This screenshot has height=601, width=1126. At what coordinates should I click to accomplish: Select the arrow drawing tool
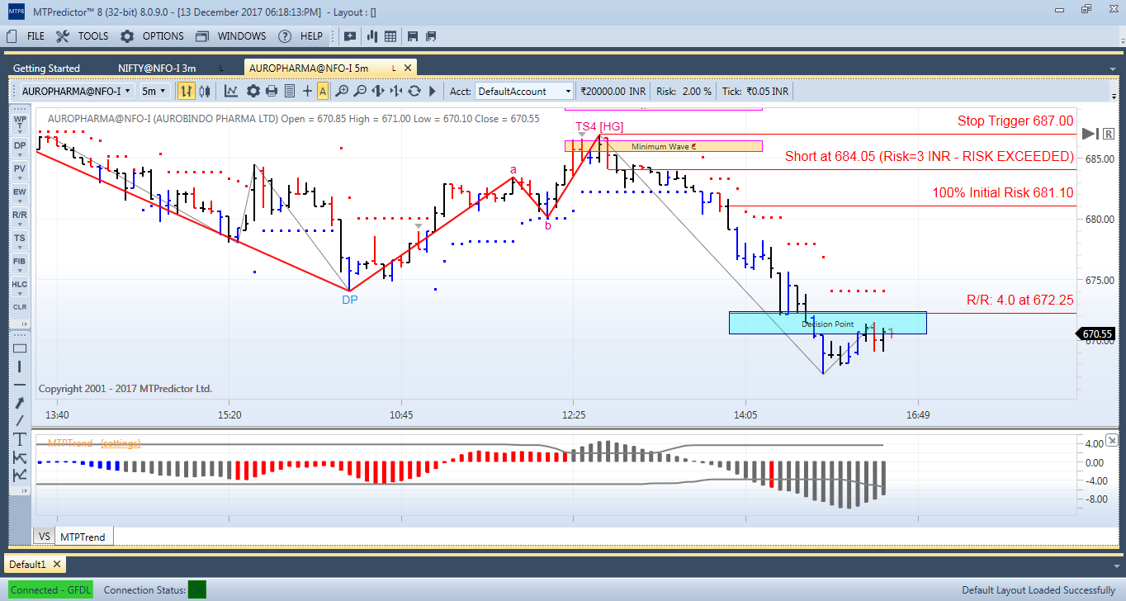(20, 403)
